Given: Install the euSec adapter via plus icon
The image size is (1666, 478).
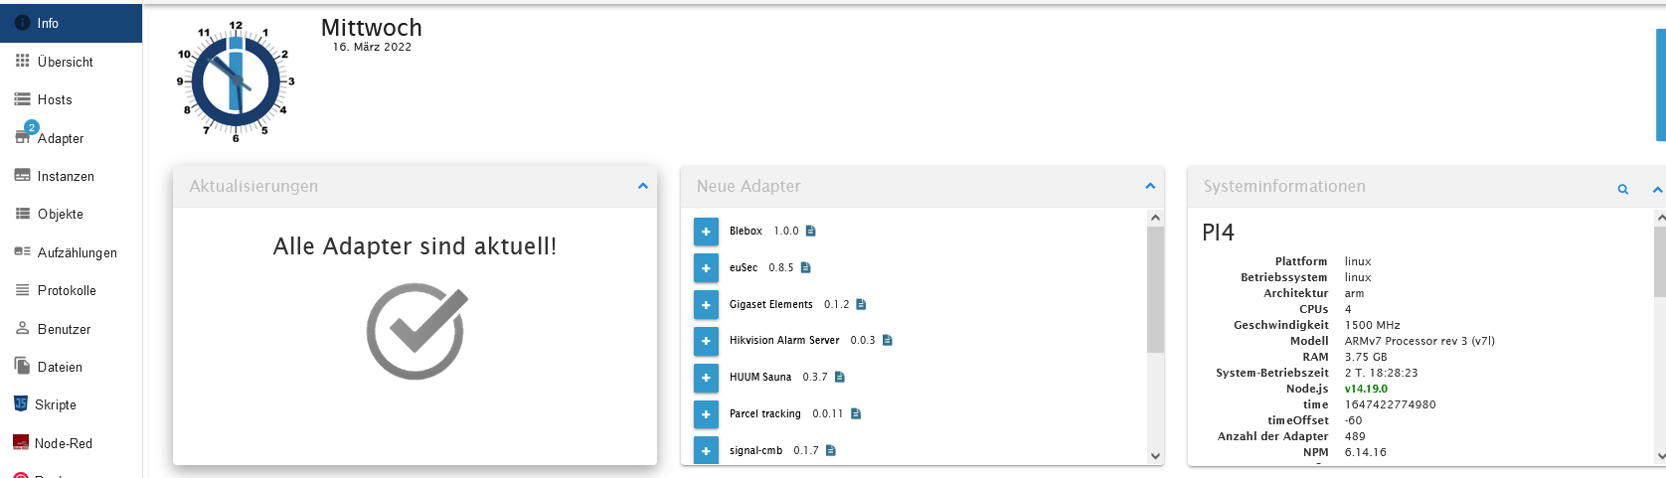Looking at the screenshot, I should click(x=706, y=268).
